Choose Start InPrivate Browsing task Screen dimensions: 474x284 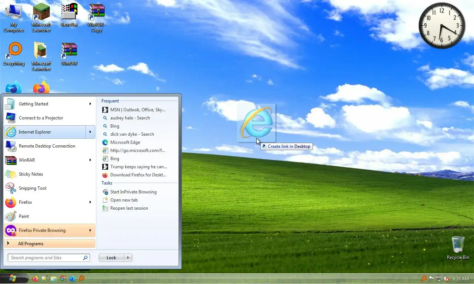133,192
